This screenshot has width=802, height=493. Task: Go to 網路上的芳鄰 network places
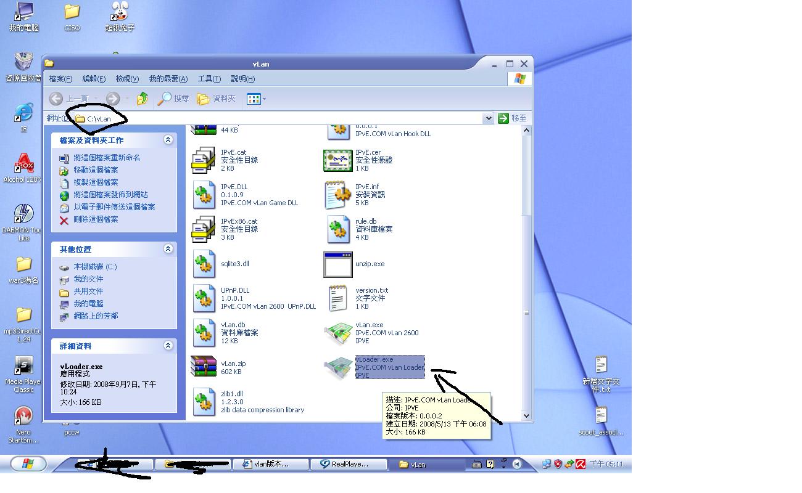coord(96,316)
